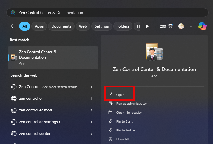
Task: Choose Uninstall for the app
Action: pyautogui.click(x=123, y=139)
